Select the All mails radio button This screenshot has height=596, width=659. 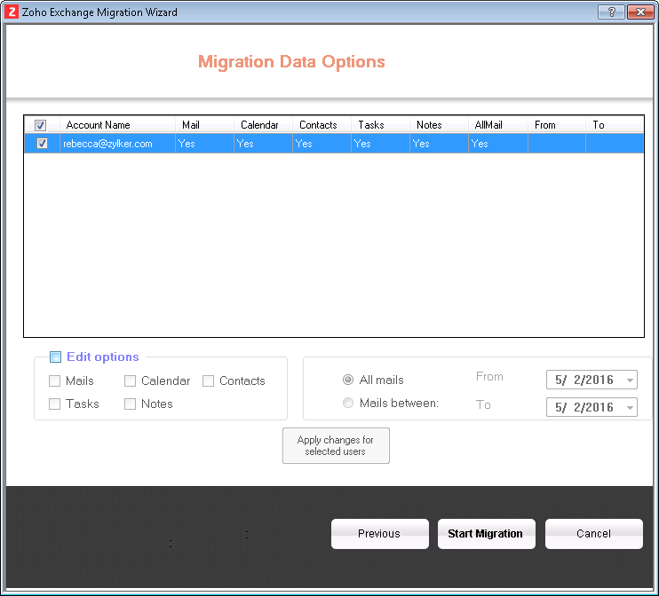pos(348,380)
